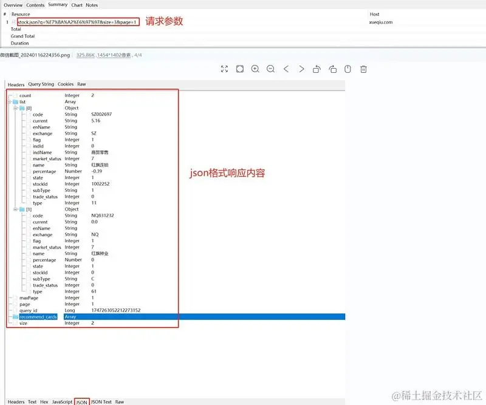This screenshot has width=486, height=405.
Task: Click the Host column header
Action: click(x=374, y=14)
